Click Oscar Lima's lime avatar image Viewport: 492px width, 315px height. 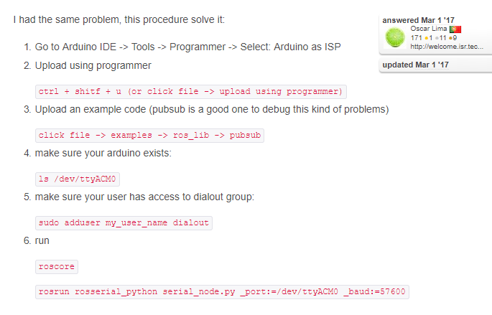(396, 37)
